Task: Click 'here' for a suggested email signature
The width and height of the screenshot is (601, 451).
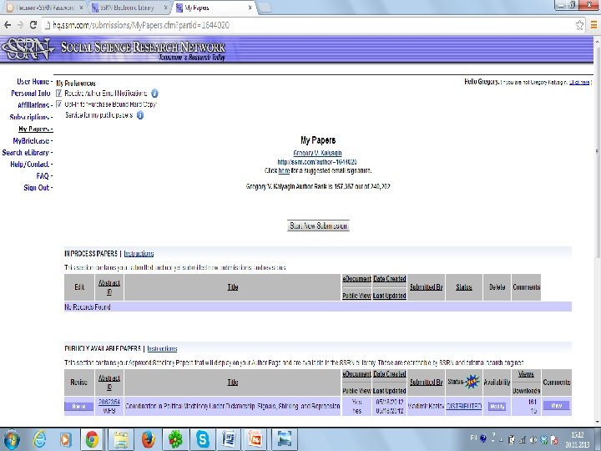Action: pyautogui.click(x=284, y=170)
